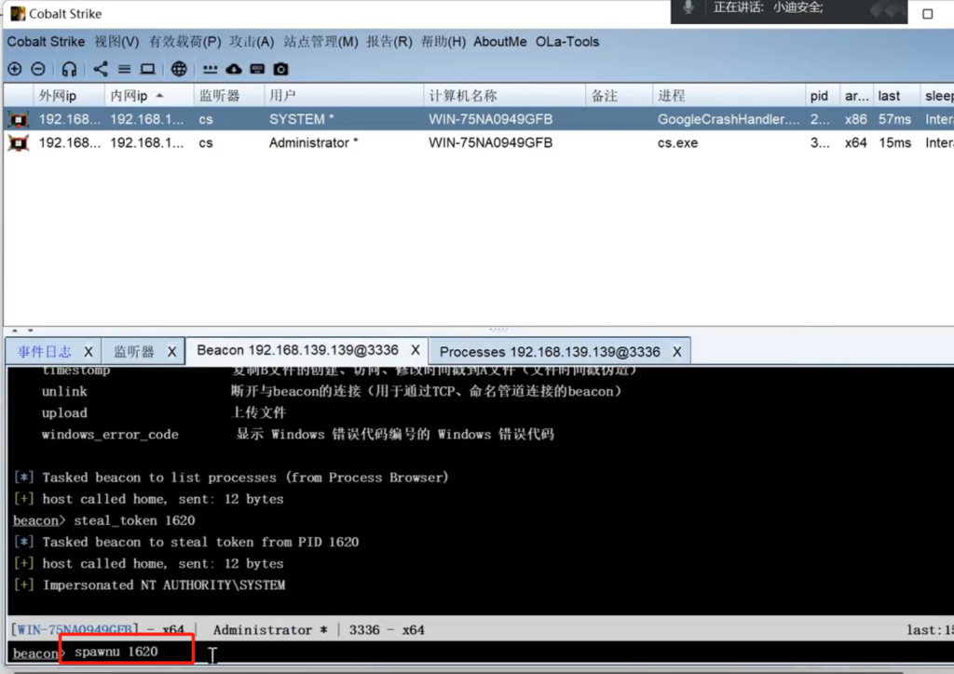Screen dimensions: 954x674
Task: Open the Cobalt Strike menu
Action: [46, 42]
